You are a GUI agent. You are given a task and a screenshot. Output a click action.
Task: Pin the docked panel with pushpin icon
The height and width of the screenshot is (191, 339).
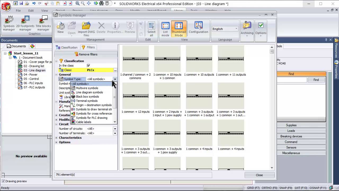tap(326, 40)
